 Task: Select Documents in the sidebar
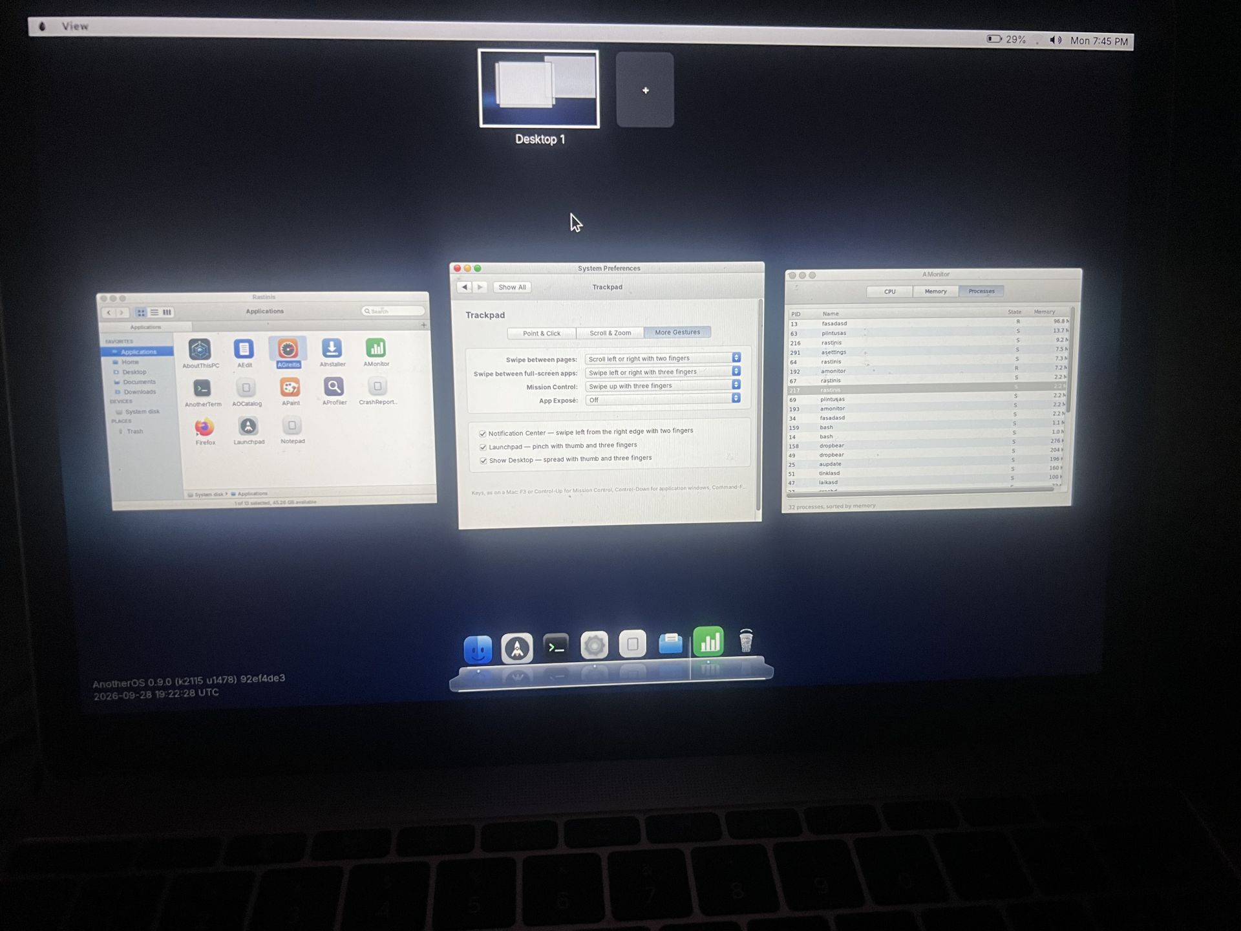point(139,382)
